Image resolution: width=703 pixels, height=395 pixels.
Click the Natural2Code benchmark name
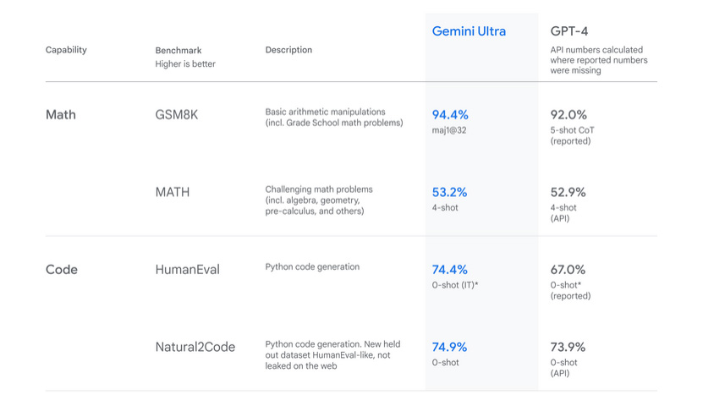pyautogui.click(x=195, y=347)
